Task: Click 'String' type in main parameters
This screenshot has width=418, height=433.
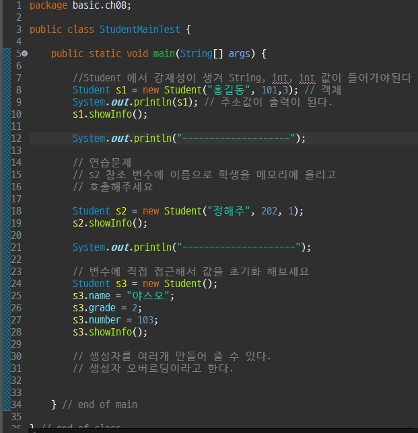Action: 197,54
